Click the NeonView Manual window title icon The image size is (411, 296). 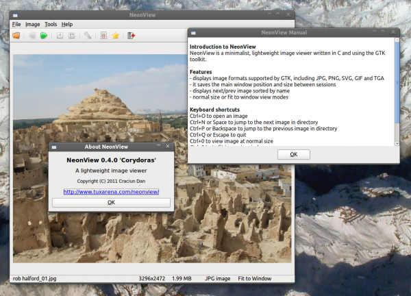[193, 33]
